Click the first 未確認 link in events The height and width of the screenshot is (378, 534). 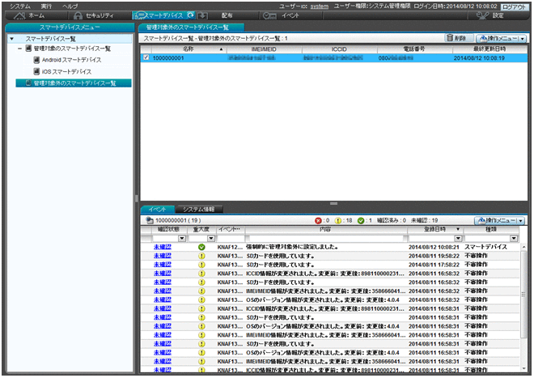click(163, 247)
